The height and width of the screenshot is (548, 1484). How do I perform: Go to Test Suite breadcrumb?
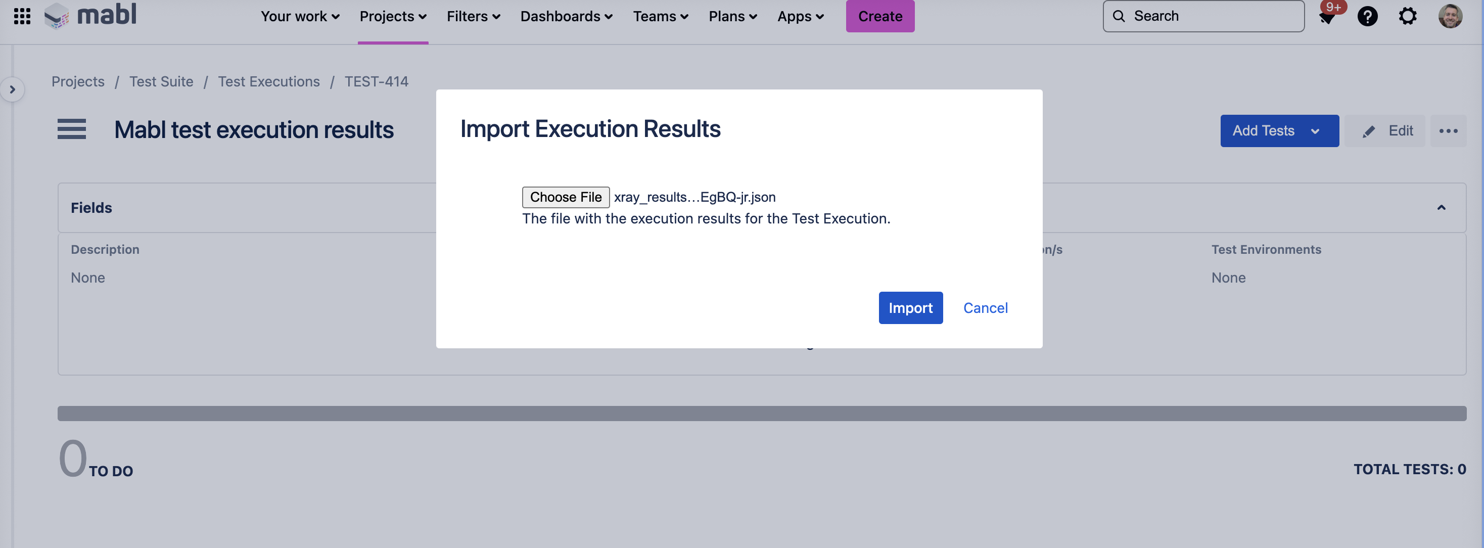coord(161,81)
